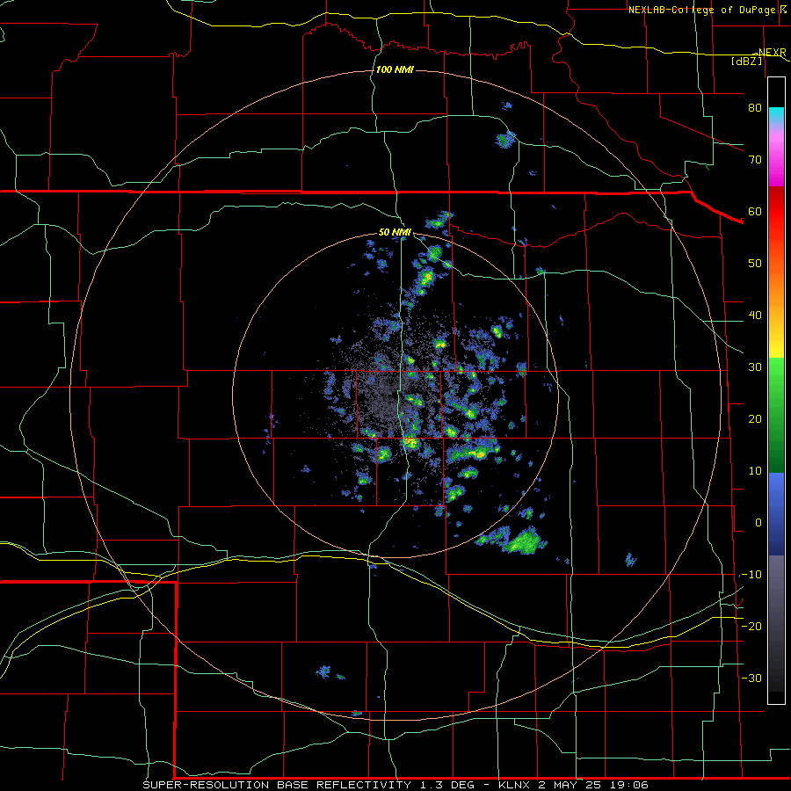The image size is (791, 791).
Task: Click the KLNX station identifier in caption
Action: pyautogui.click(x=514, y=785)
